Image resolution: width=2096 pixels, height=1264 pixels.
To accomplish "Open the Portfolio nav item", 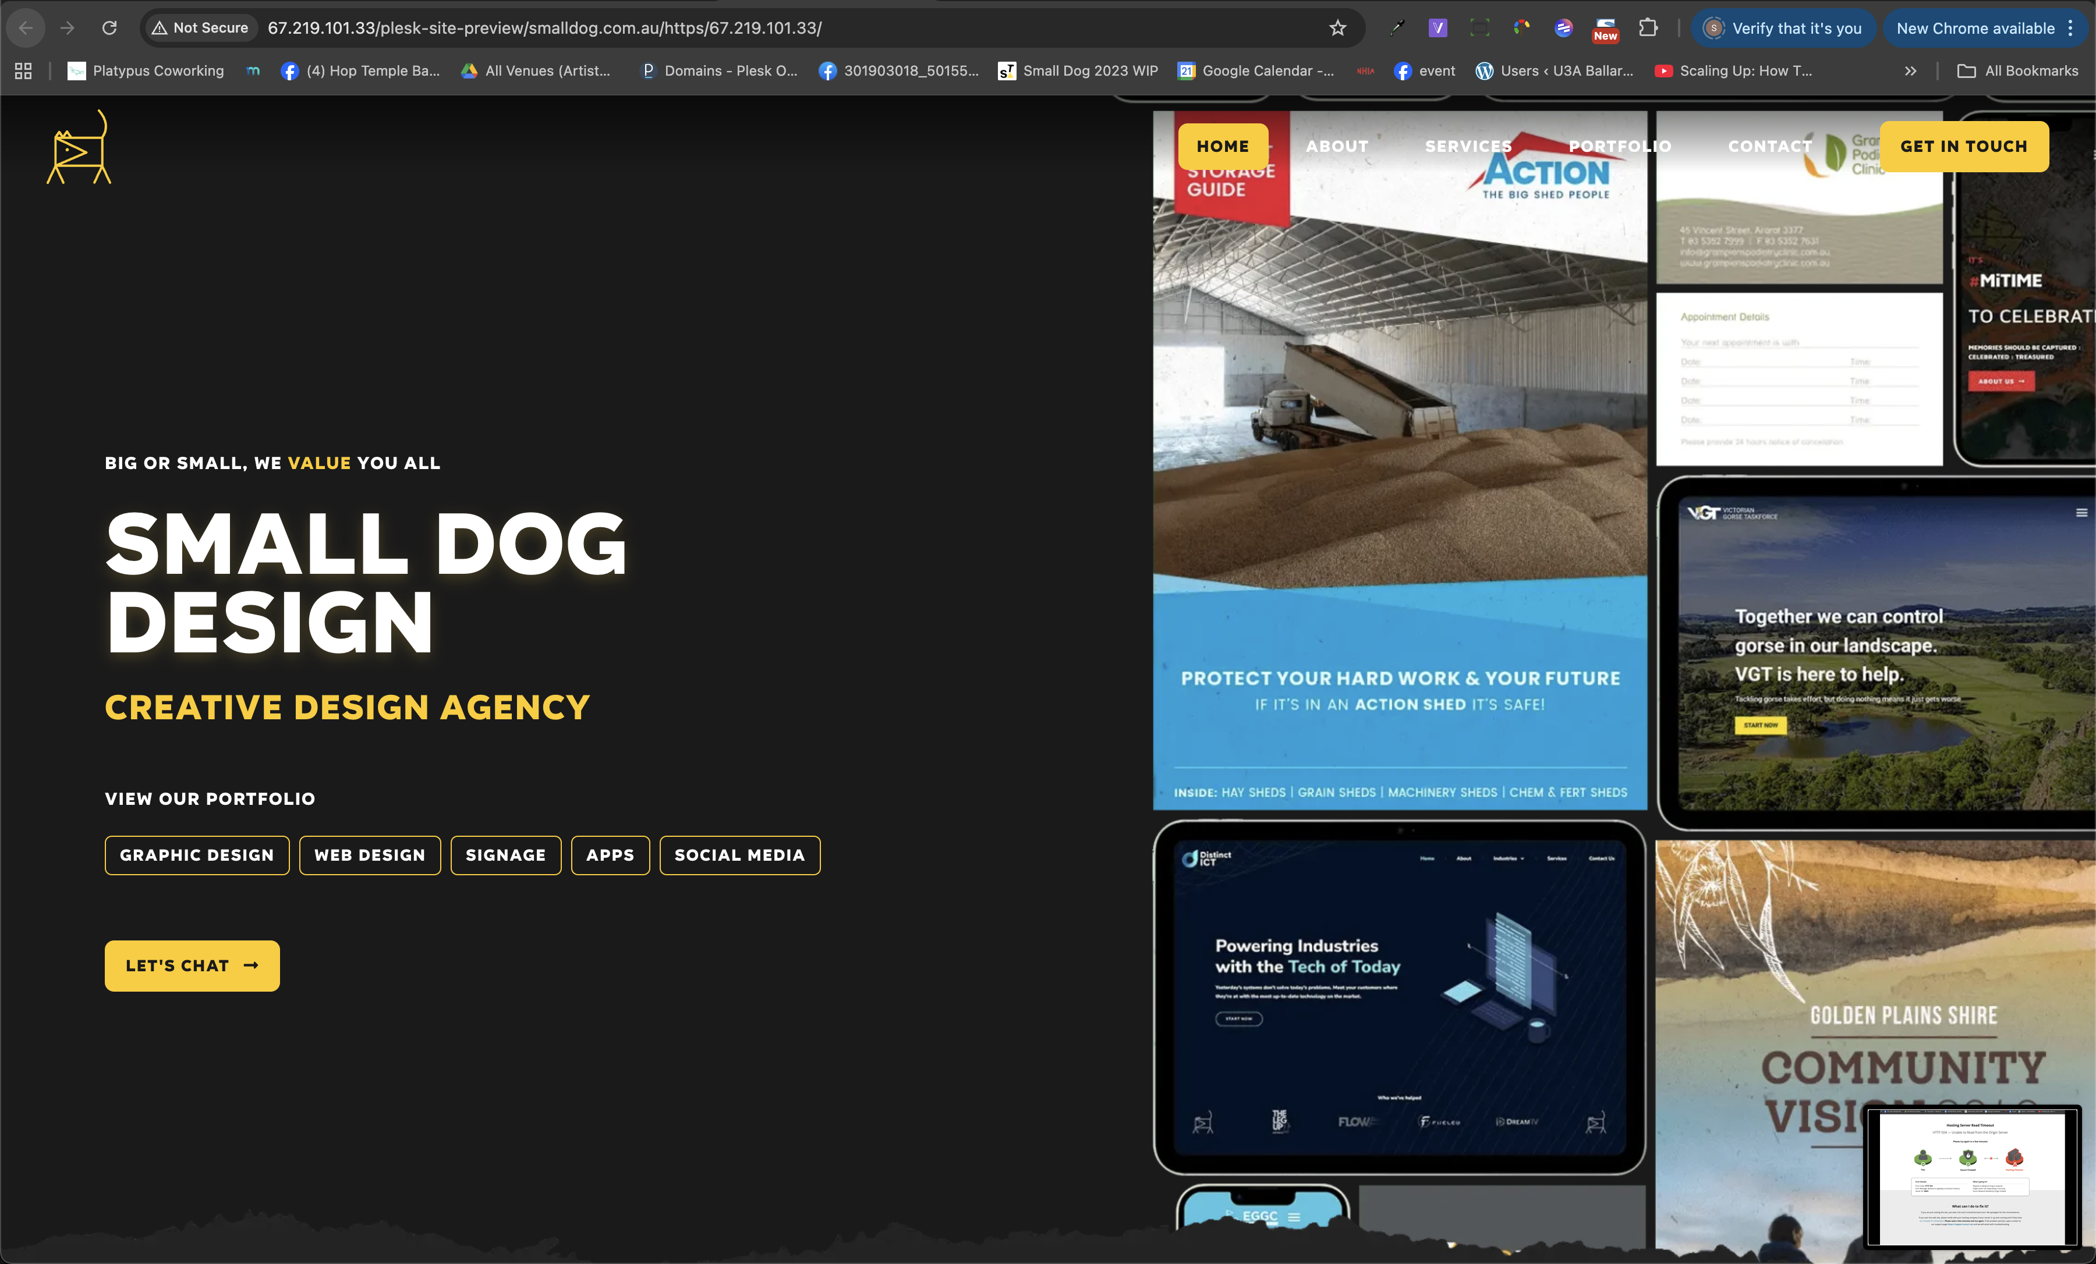I will (1620, 146).
